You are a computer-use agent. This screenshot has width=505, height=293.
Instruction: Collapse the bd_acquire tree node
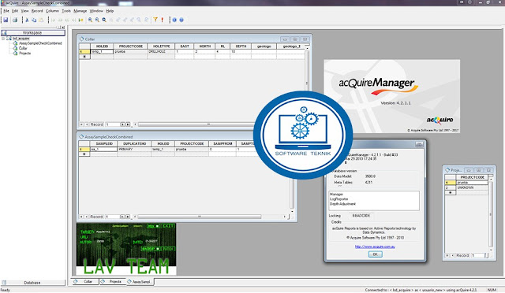(3, 39)
